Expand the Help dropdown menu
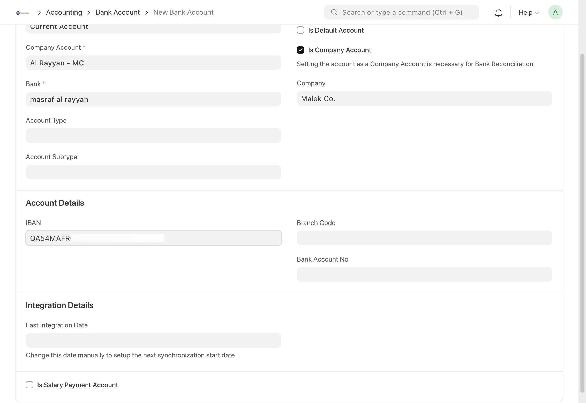The width and height of the screenshot is (586, 403). tap(529, 12)
